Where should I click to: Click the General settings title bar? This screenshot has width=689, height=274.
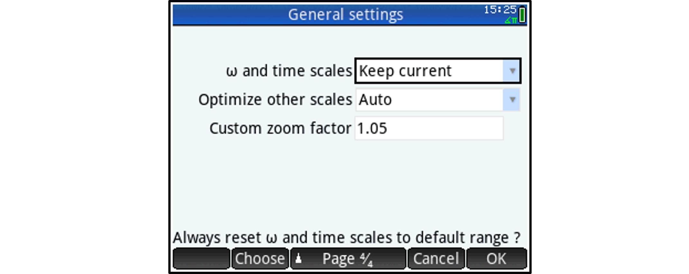tap(345, 15)
